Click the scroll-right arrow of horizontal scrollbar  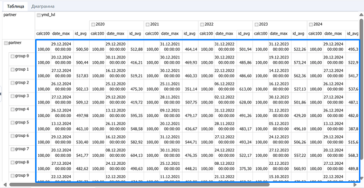click(355, 185)
